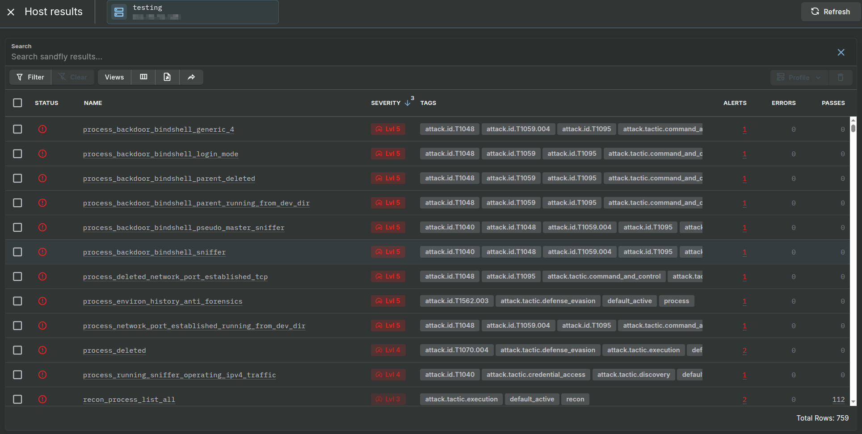Click the table scrollbar up arrow
Image resolution: width=862 pixels, height=434 pixels.
point(853,120)
